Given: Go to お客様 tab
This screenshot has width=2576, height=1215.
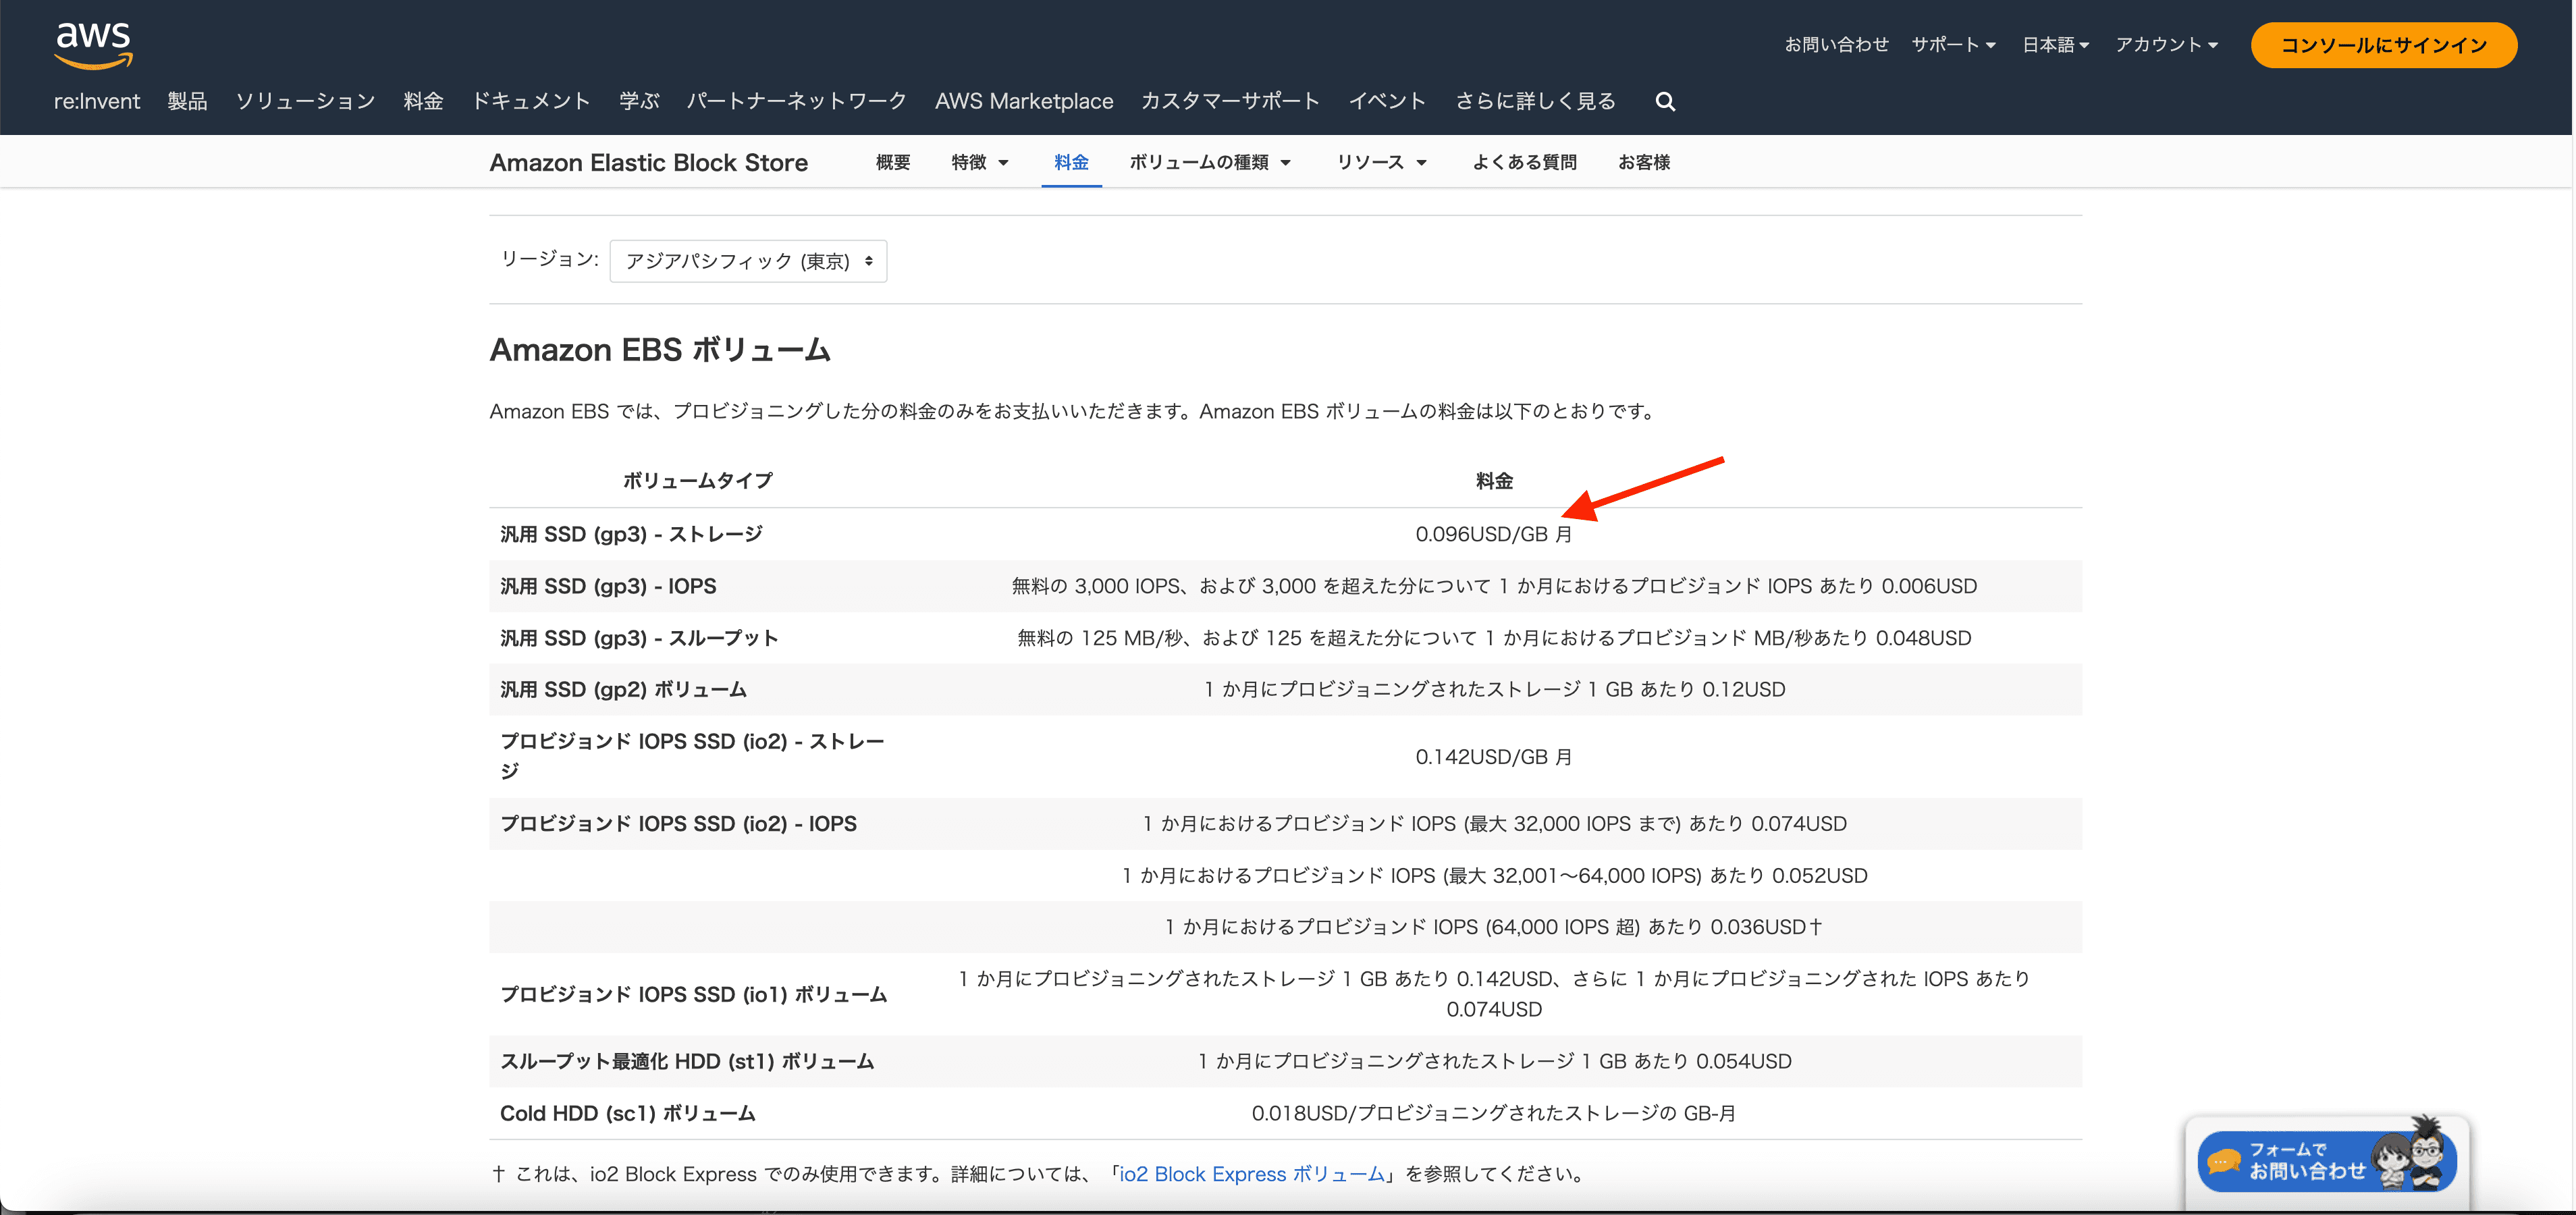Looking at the screenshot, I should 1644,162.
